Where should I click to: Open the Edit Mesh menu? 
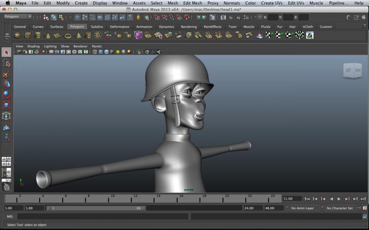192,3
